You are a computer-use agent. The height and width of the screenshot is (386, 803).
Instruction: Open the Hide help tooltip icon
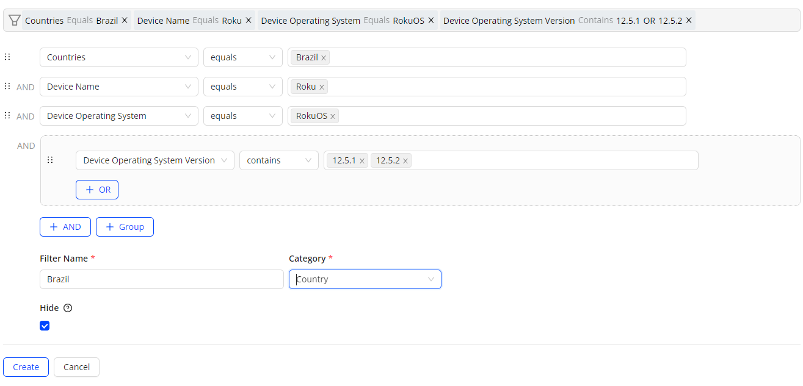click(68, 308)
